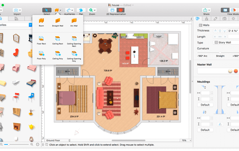The width and height of the screenshot is (239, 151).
Task: Click the Pan hand tool
Action: pyautogui.click(x=81, y=10)
